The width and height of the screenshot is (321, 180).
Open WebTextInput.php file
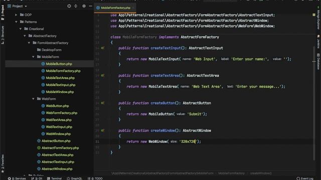pos(57,127)
